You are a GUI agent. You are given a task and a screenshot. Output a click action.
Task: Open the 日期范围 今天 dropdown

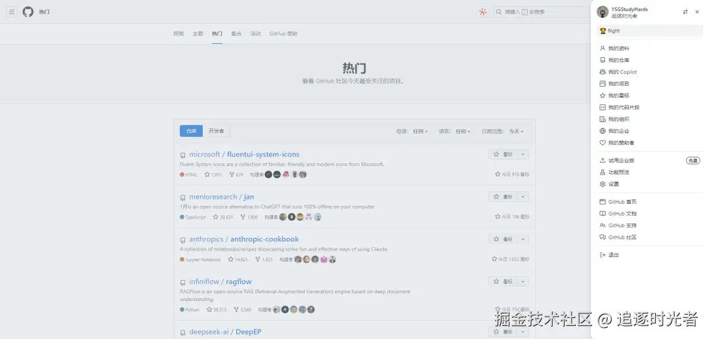502,131
